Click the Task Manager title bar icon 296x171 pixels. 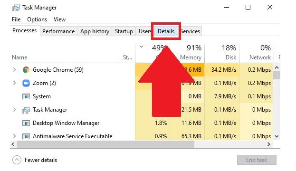(16, 8)
